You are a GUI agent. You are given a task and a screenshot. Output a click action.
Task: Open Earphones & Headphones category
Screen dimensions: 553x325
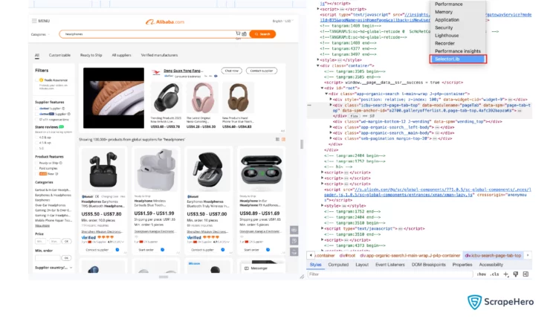coord(53,195)
